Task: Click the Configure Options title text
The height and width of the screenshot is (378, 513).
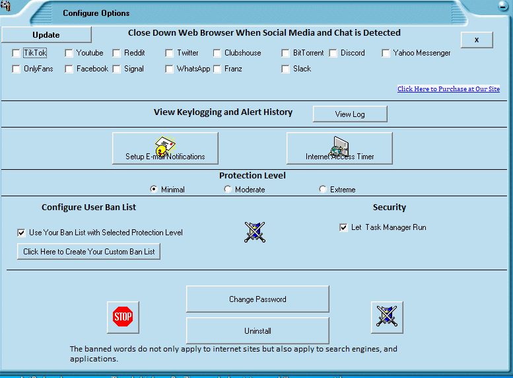Action: (96, 13)
